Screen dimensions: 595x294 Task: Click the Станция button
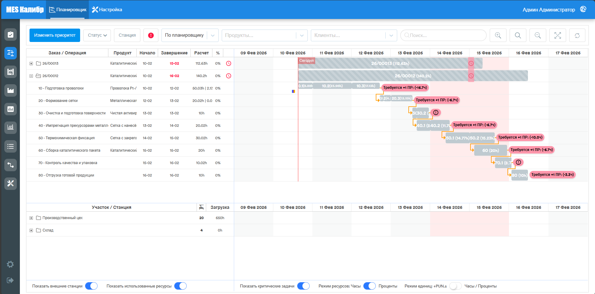[127, 35]
